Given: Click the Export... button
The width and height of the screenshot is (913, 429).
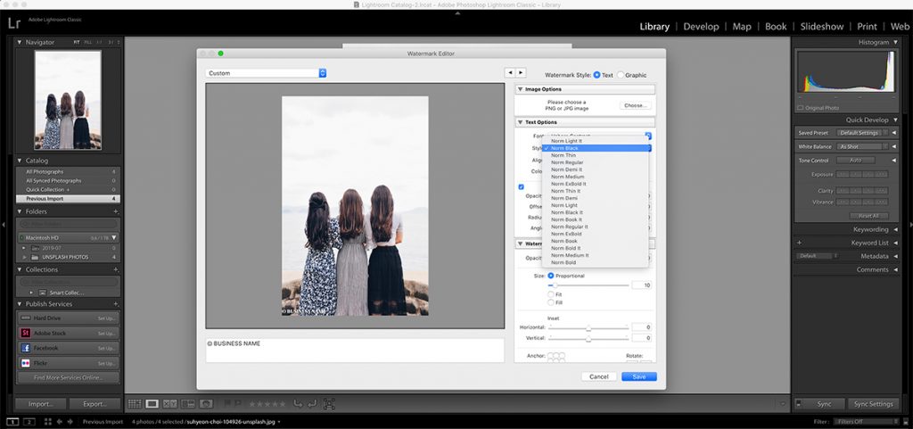Looking at the screenshot, I should tap(95, 403).
